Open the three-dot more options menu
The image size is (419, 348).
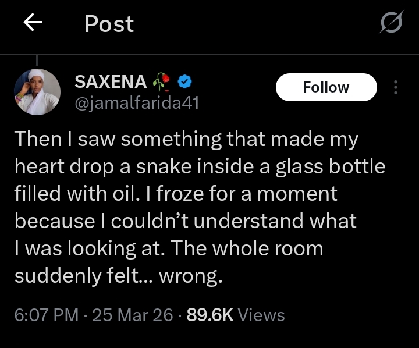point(396,87)
